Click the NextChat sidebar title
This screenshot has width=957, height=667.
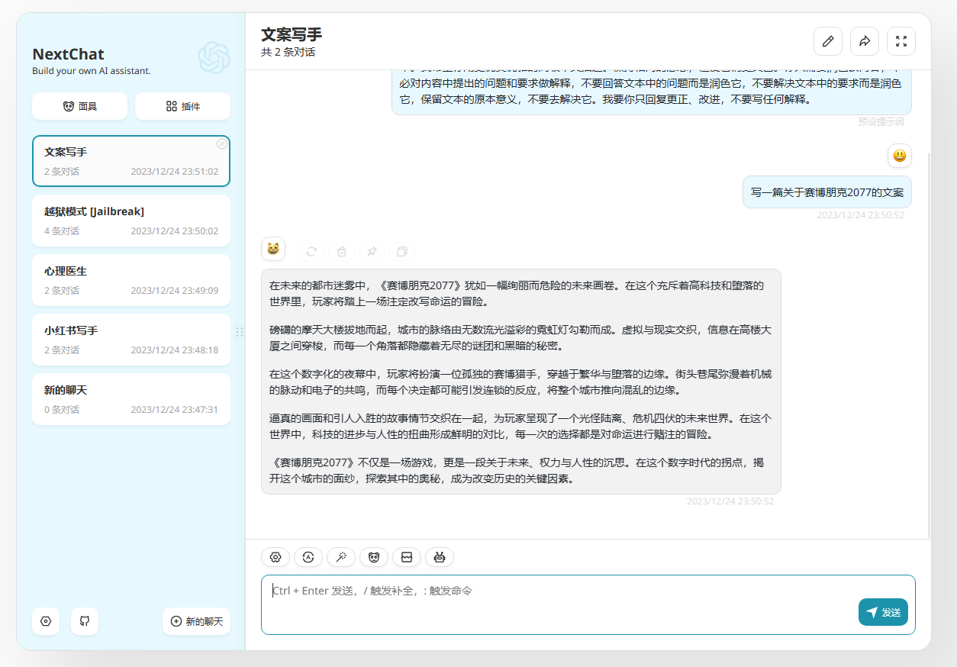(x=68, y=54)
